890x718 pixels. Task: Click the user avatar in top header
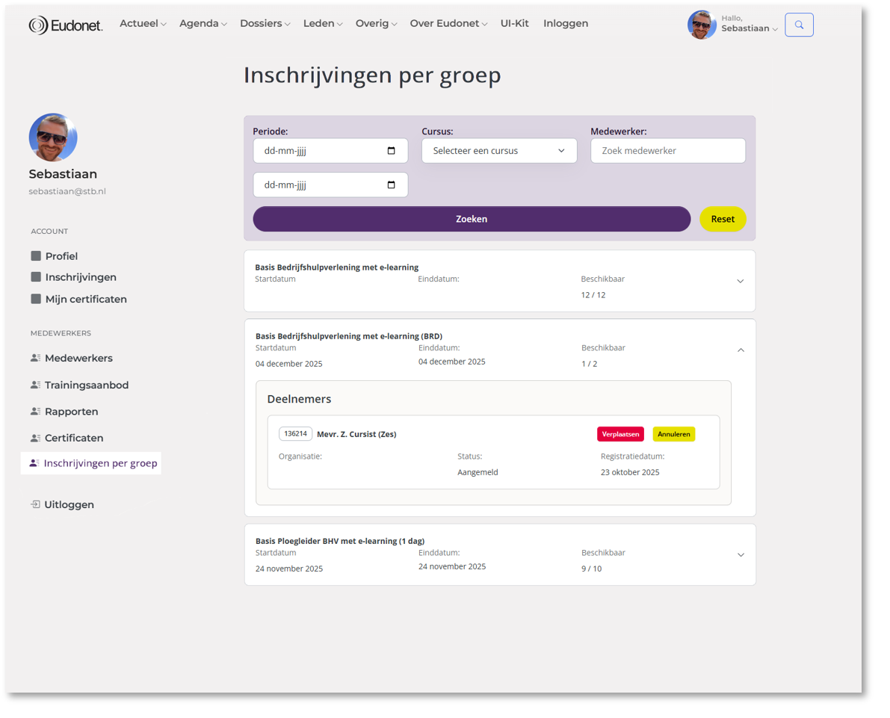[702, 25]
